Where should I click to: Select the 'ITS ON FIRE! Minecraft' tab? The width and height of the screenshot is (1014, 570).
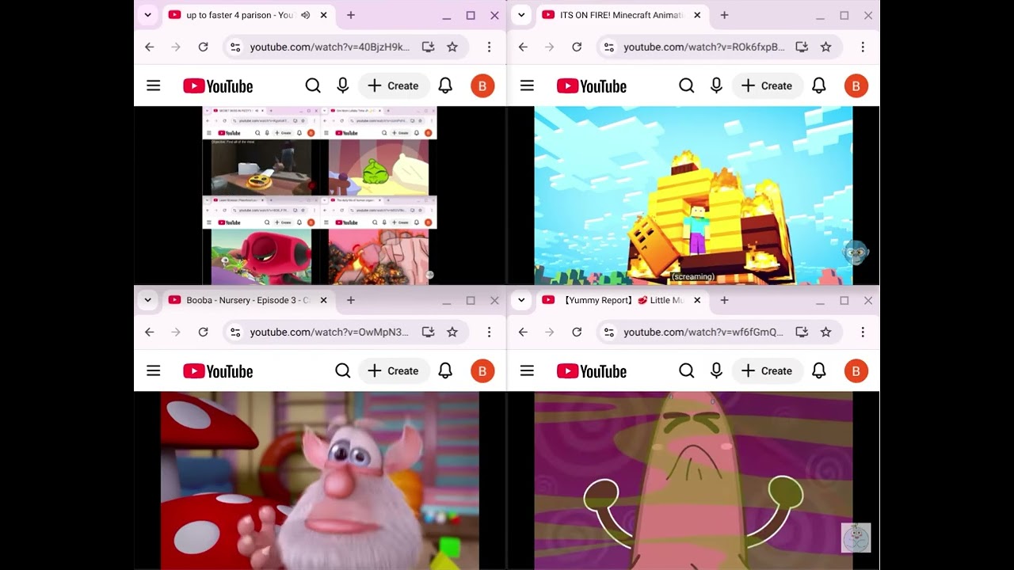coord(622,15)
